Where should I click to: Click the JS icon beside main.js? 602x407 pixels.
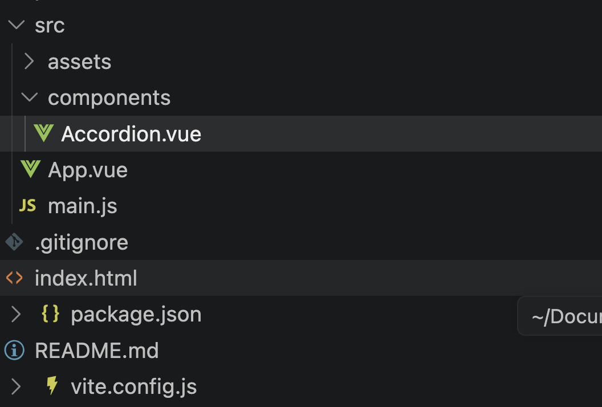pyautogui.click(x=28, y=205)
